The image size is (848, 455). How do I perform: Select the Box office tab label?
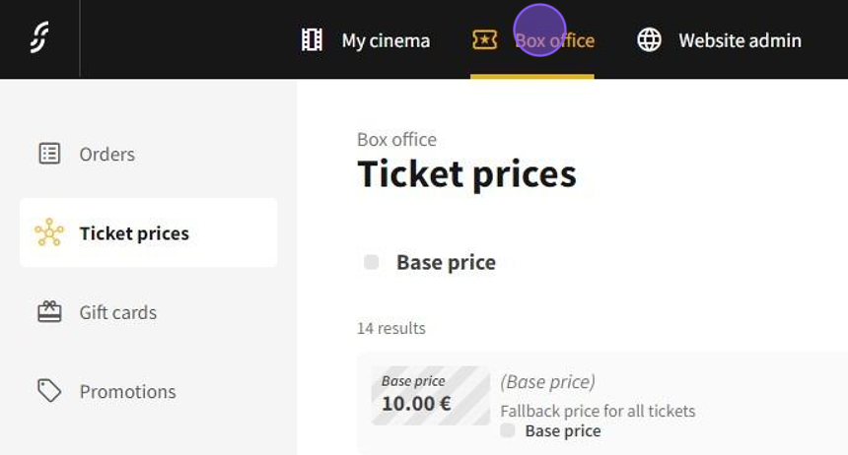pos(555,40)
